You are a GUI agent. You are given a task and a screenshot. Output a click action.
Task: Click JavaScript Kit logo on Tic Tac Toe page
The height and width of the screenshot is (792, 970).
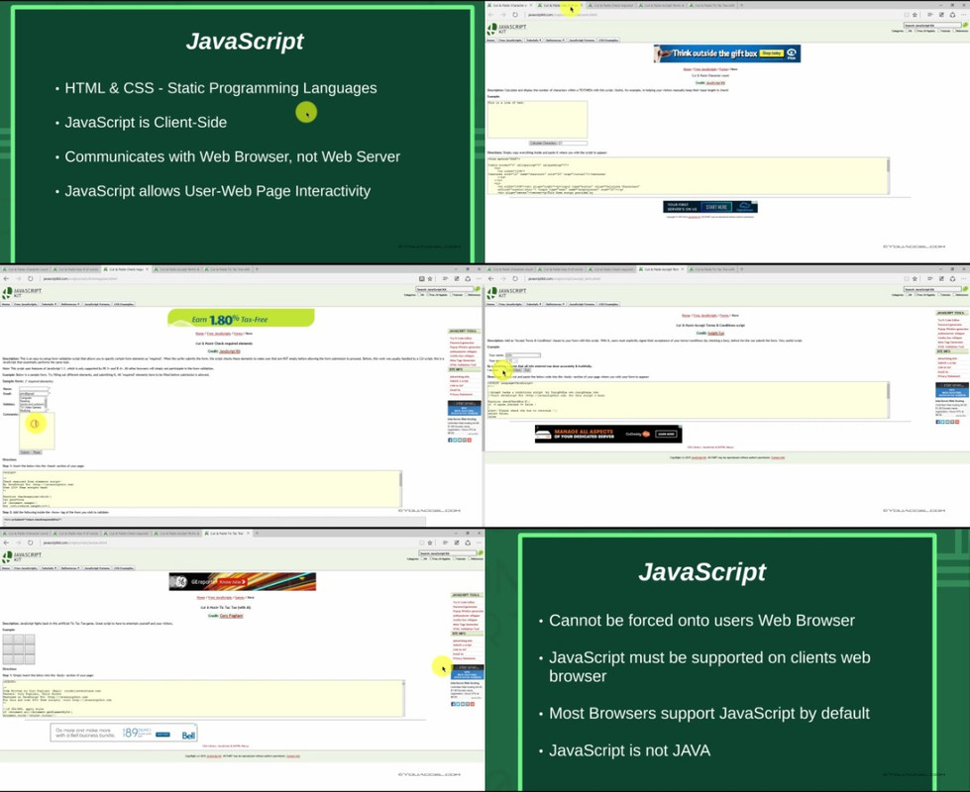coord(22,556)
